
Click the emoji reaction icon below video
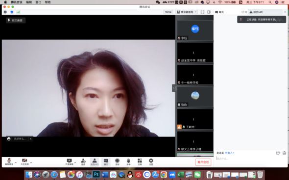pos(9,139)
